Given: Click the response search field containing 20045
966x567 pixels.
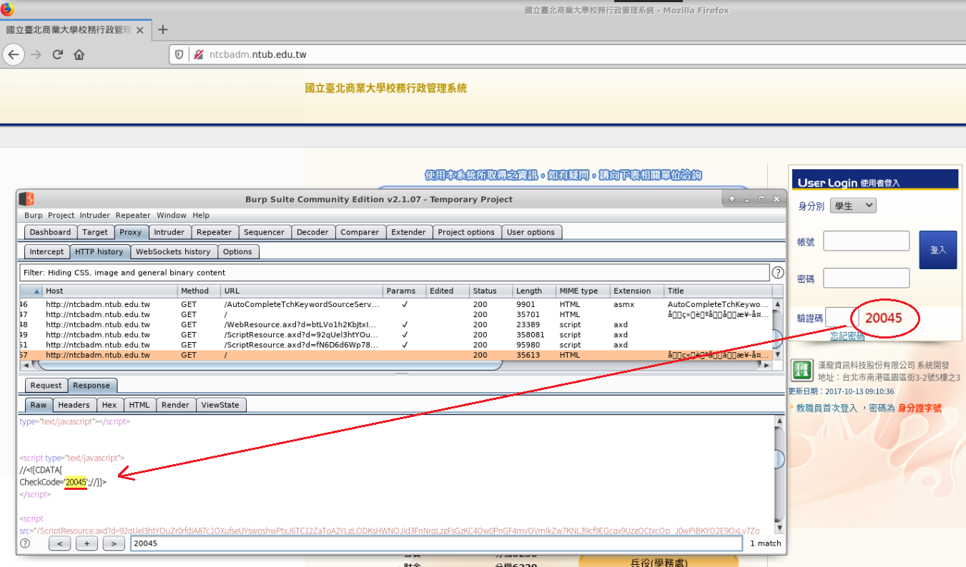Looking at the screenshot, I should click(x=436, y=543).
